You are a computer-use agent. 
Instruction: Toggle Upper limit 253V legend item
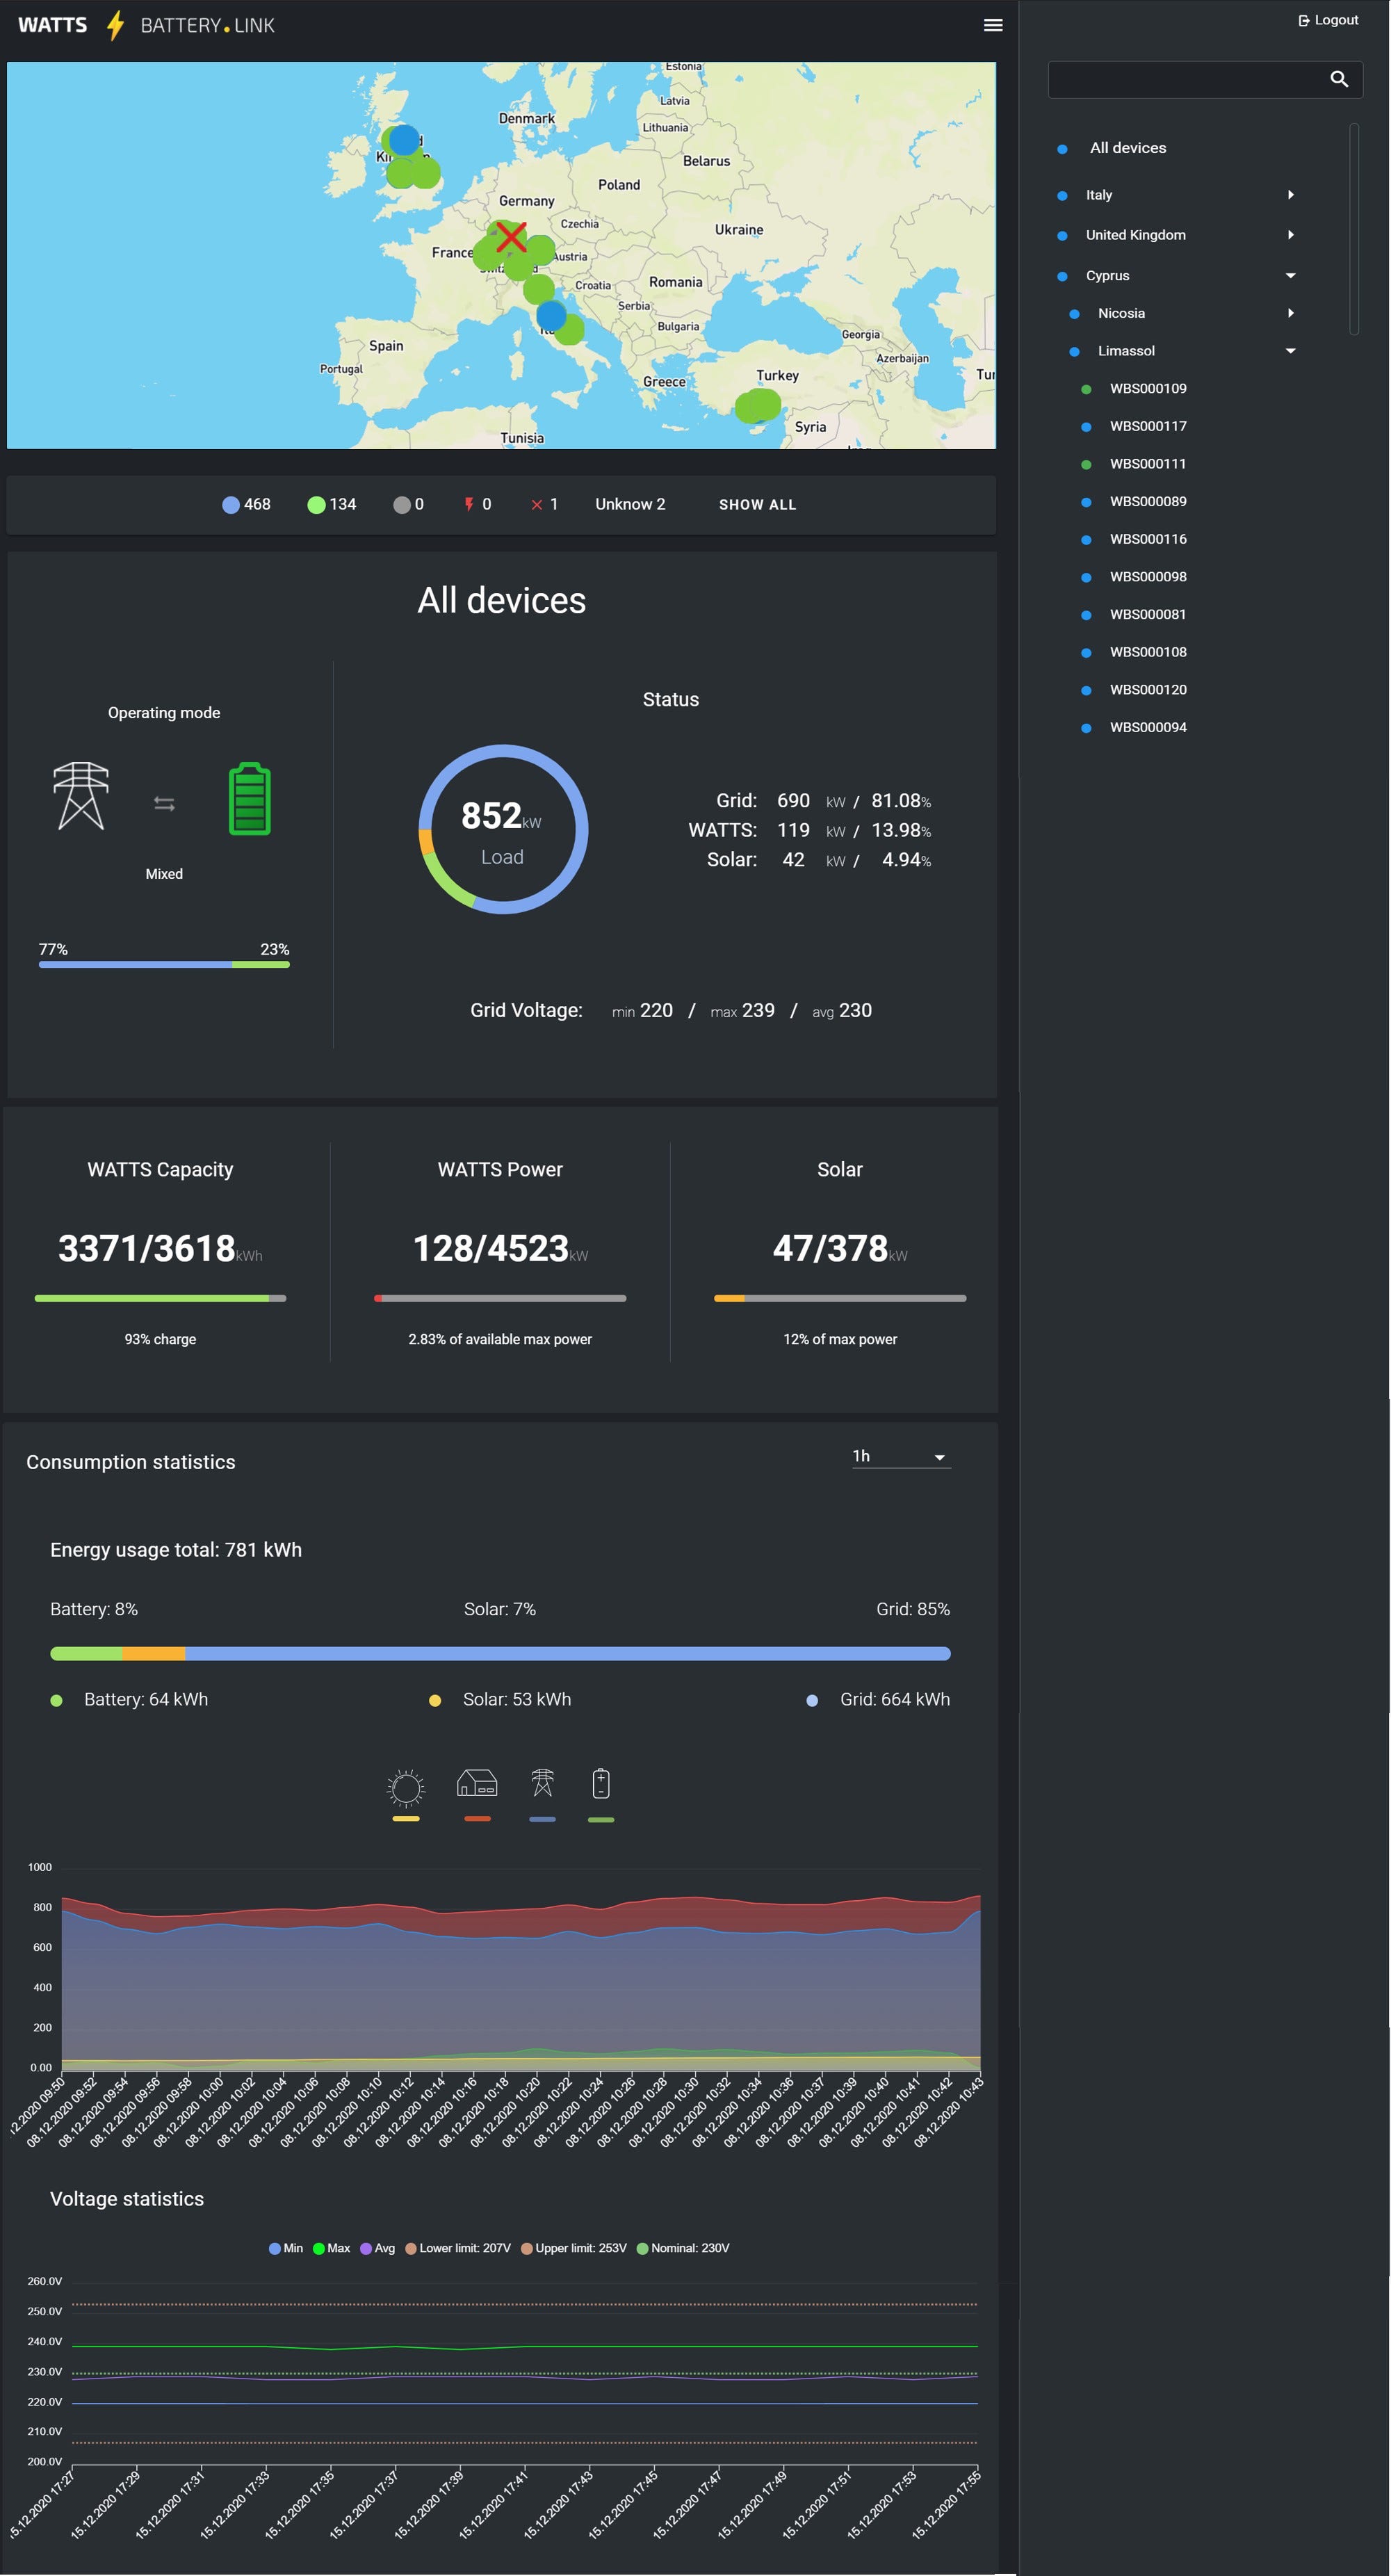tap(574, 2248)
